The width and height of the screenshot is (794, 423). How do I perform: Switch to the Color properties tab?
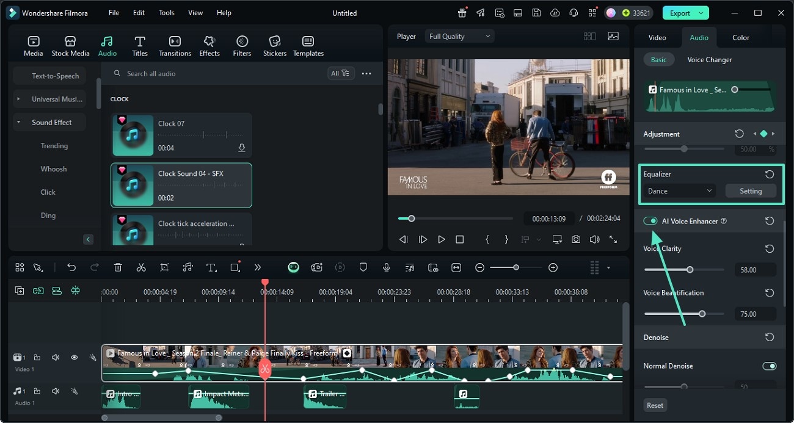(x=741, y=37)
